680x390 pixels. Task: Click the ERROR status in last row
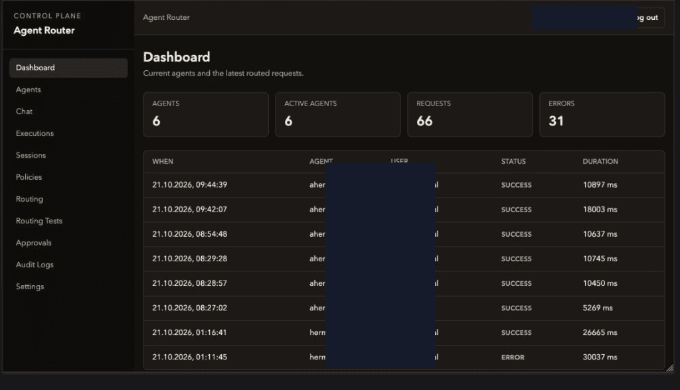[x=513, y=357]
